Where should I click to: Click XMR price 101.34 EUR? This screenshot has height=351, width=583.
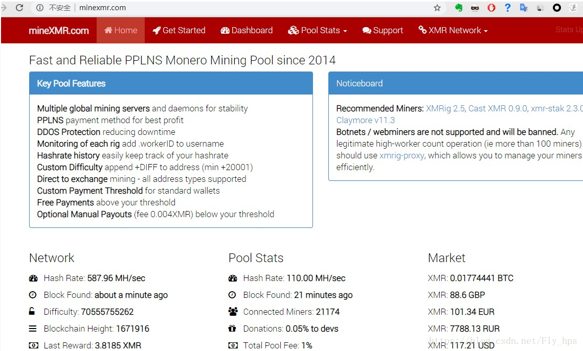472,312
